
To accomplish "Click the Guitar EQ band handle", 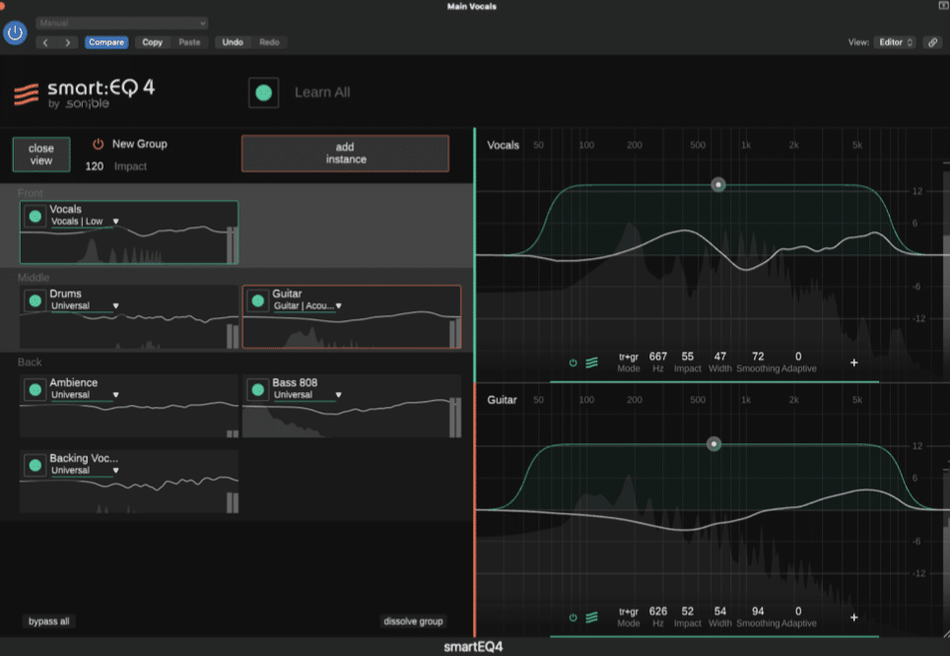I will [713, 444].
